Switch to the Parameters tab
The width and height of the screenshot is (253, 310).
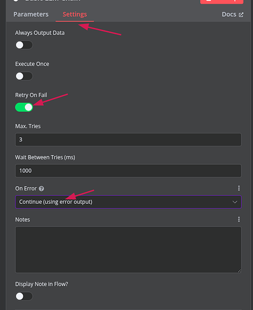[31, 14]
